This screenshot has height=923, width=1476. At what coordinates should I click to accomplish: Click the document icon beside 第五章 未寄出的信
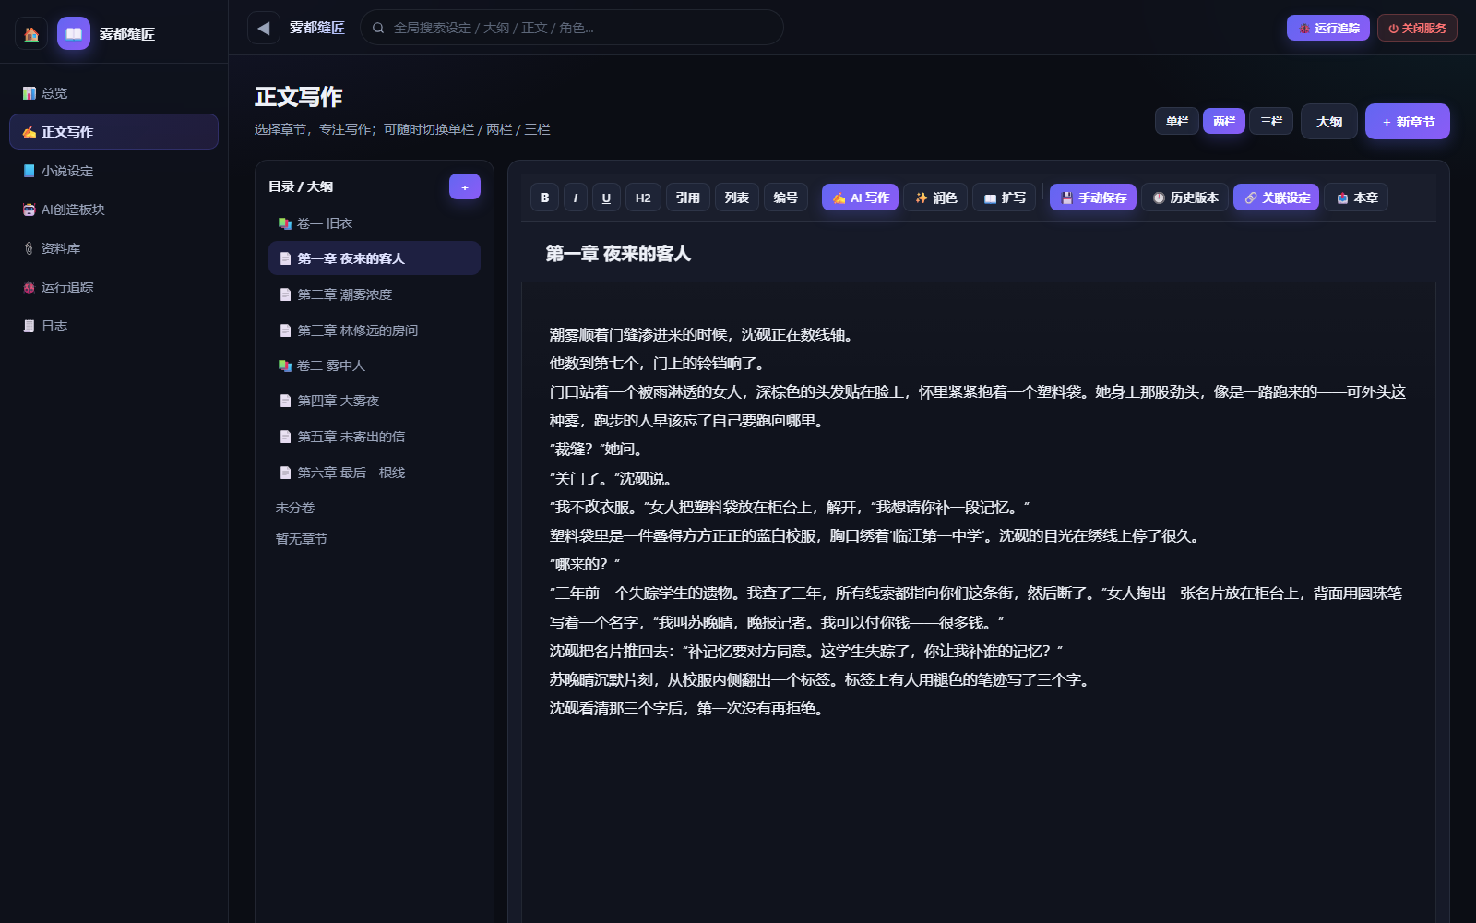click(x=285, y=437)
